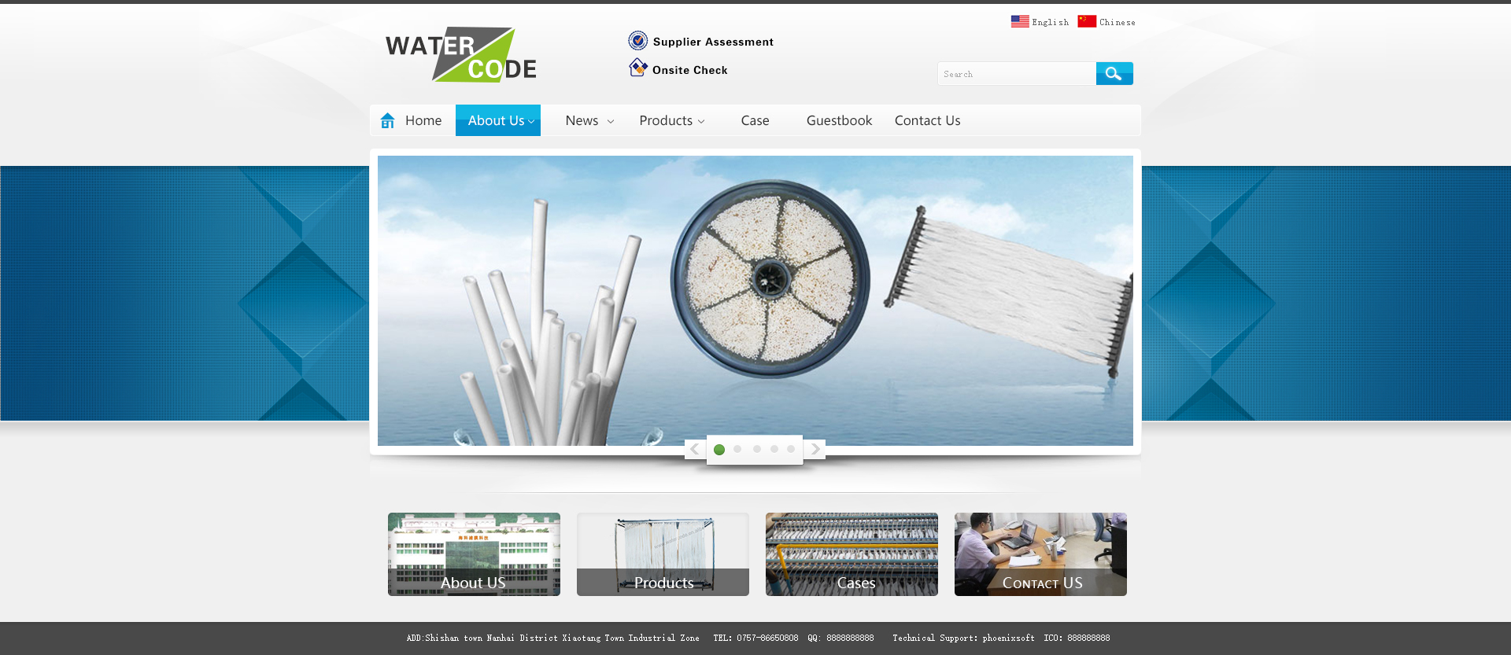
Task: Go to previous slide with left arrow
Action: (x=695, y=449)
